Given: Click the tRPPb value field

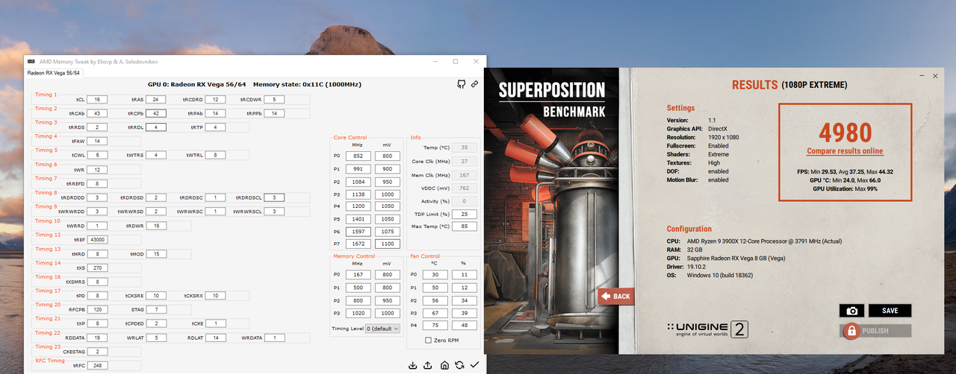Looking at the screenshot, I should 274,113.
